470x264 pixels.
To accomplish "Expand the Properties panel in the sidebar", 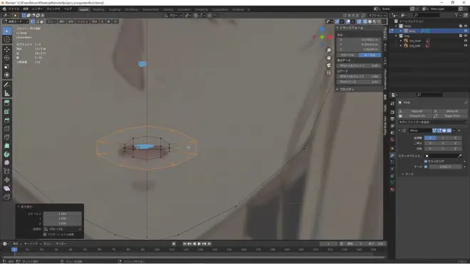I will pos(347,89).
